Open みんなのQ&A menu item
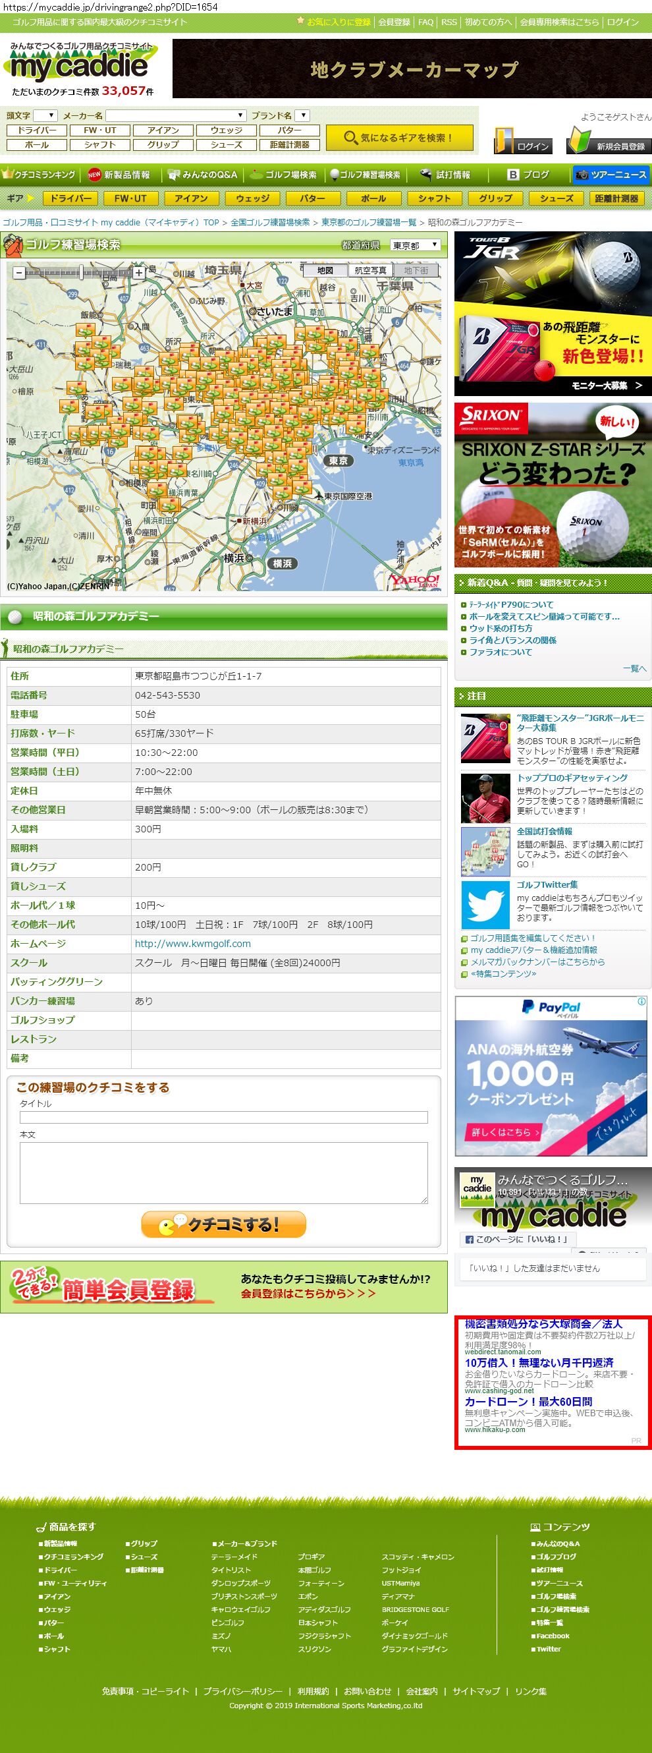This screenshot has height=1753, width=652. pyautogui.click(x=204, y=175)
